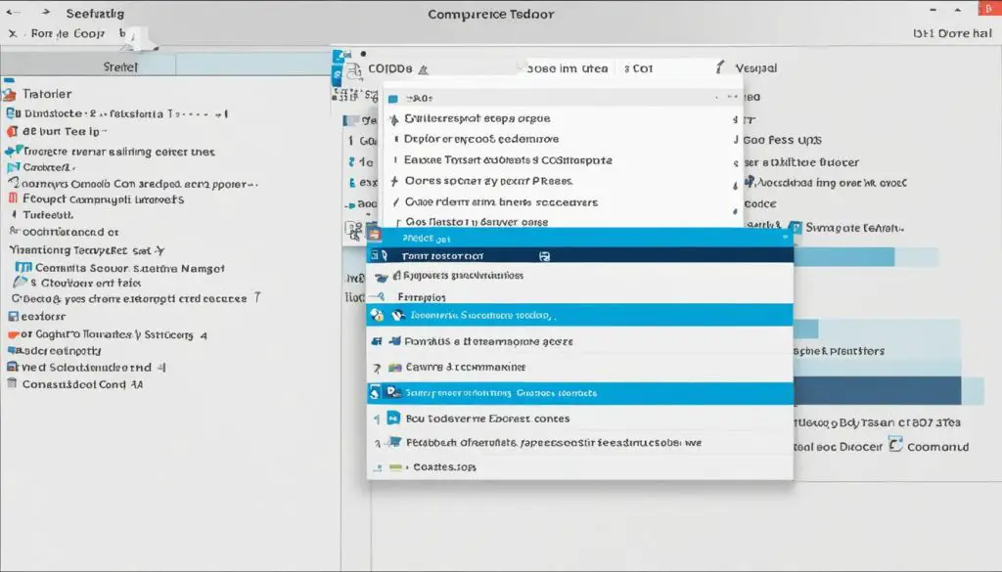The width and height of the screenshot is (1002, 572).
Task: Click the icon before 'Fecabbeh ofrerofiats'
Action: pyautogui.click(x=395, y=442)
